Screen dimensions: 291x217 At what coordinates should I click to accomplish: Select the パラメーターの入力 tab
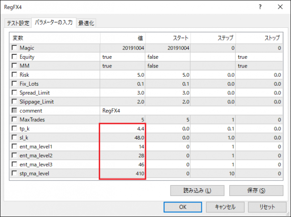(x=54, y=22)
